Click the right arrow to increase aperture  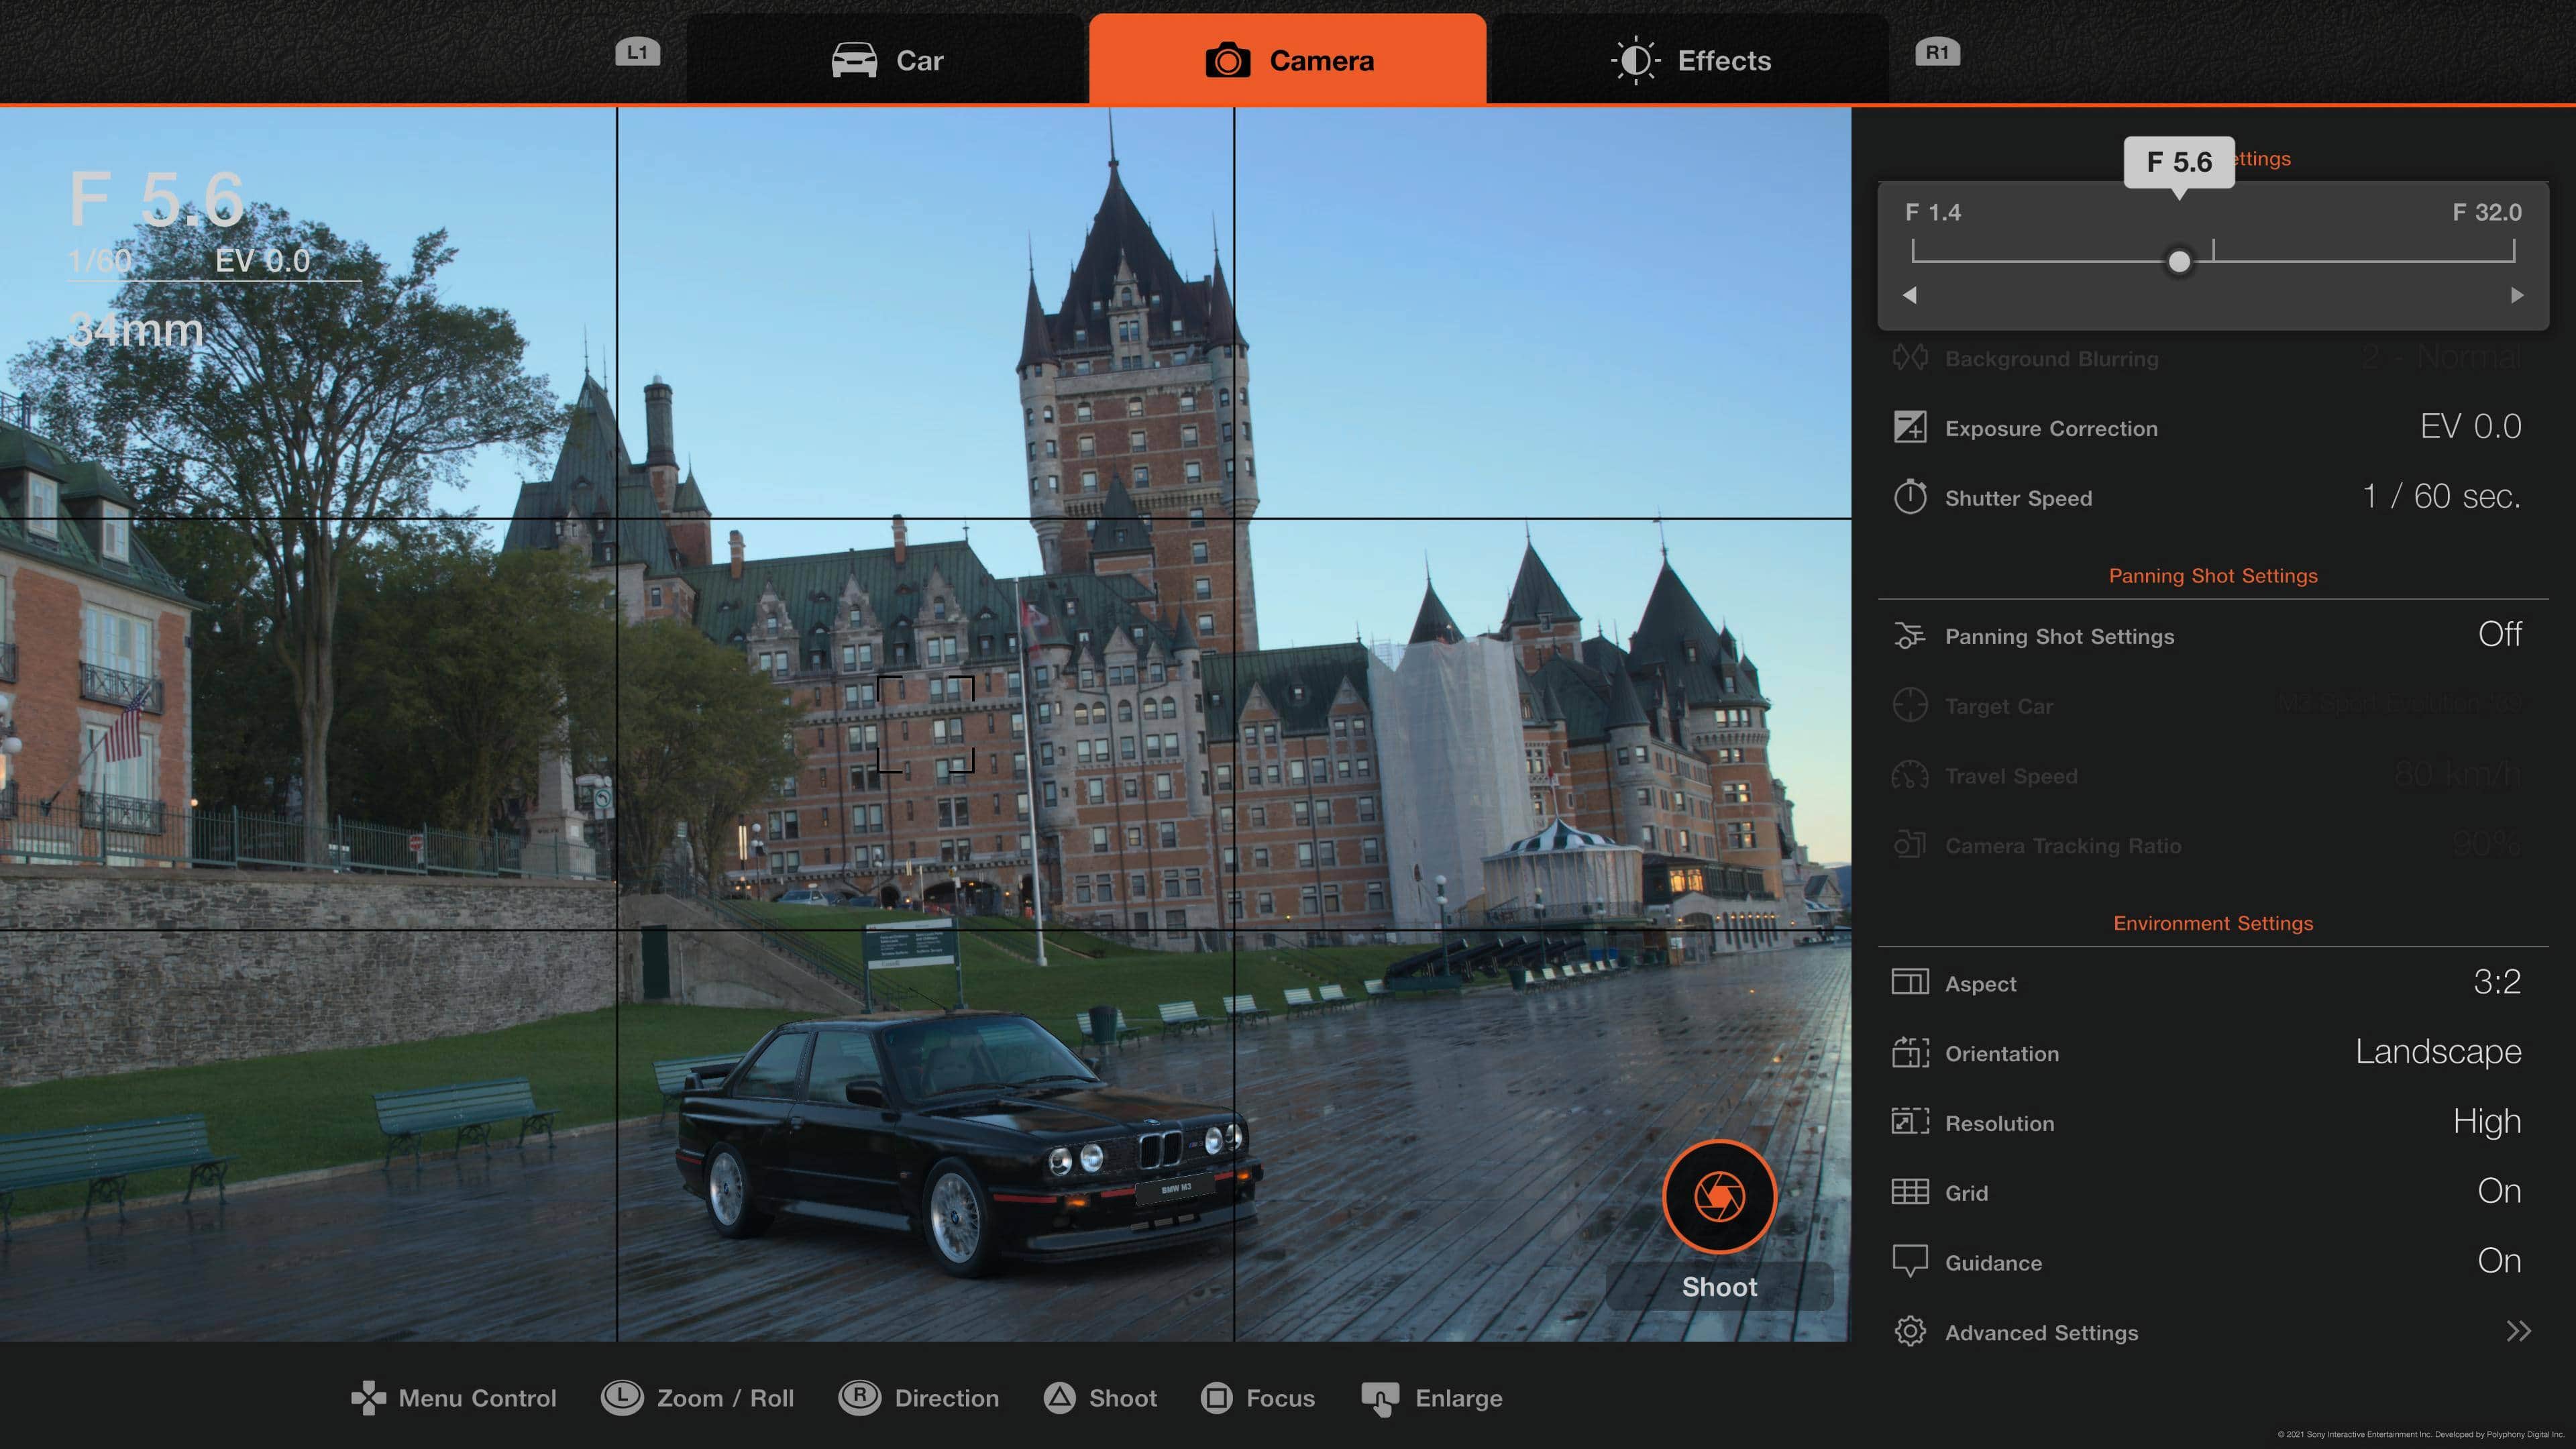[x=2517, y=295]
